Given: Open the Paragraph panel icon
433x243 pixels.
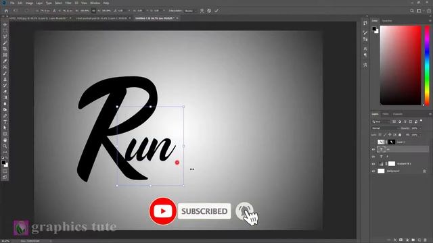Looking at the screenshot, I should pyautogui.click(x=365, y=55).
